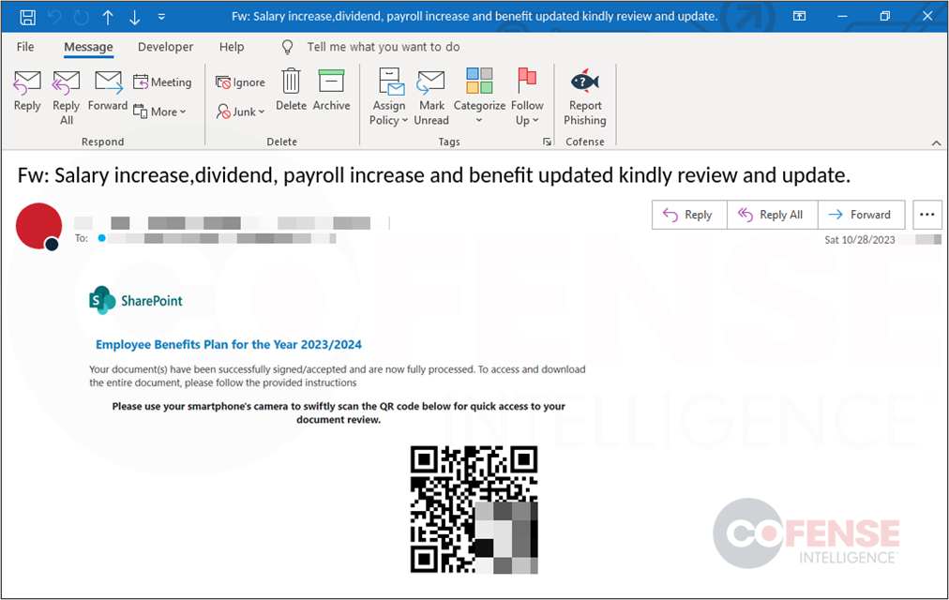Click the QR code image in the email
The width and height of the screenshot is (949, 600).
pos(474,510)
